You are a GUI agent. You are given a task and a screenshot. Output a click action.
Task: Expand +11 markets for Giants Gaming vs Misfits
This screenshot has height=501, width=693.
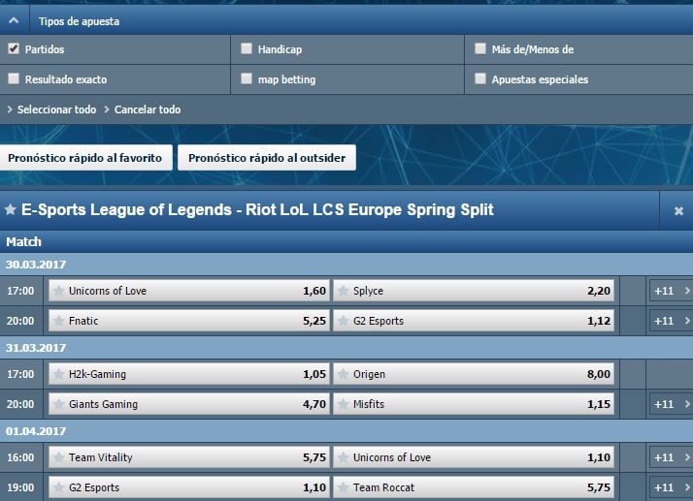click(671, 404)
